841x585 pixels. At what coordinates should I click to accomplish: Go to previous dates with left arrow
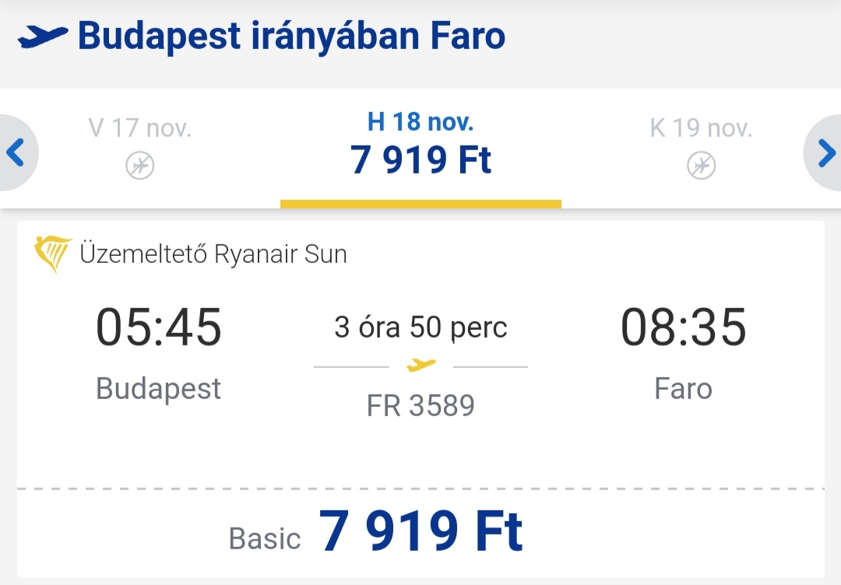pos(16,152)
